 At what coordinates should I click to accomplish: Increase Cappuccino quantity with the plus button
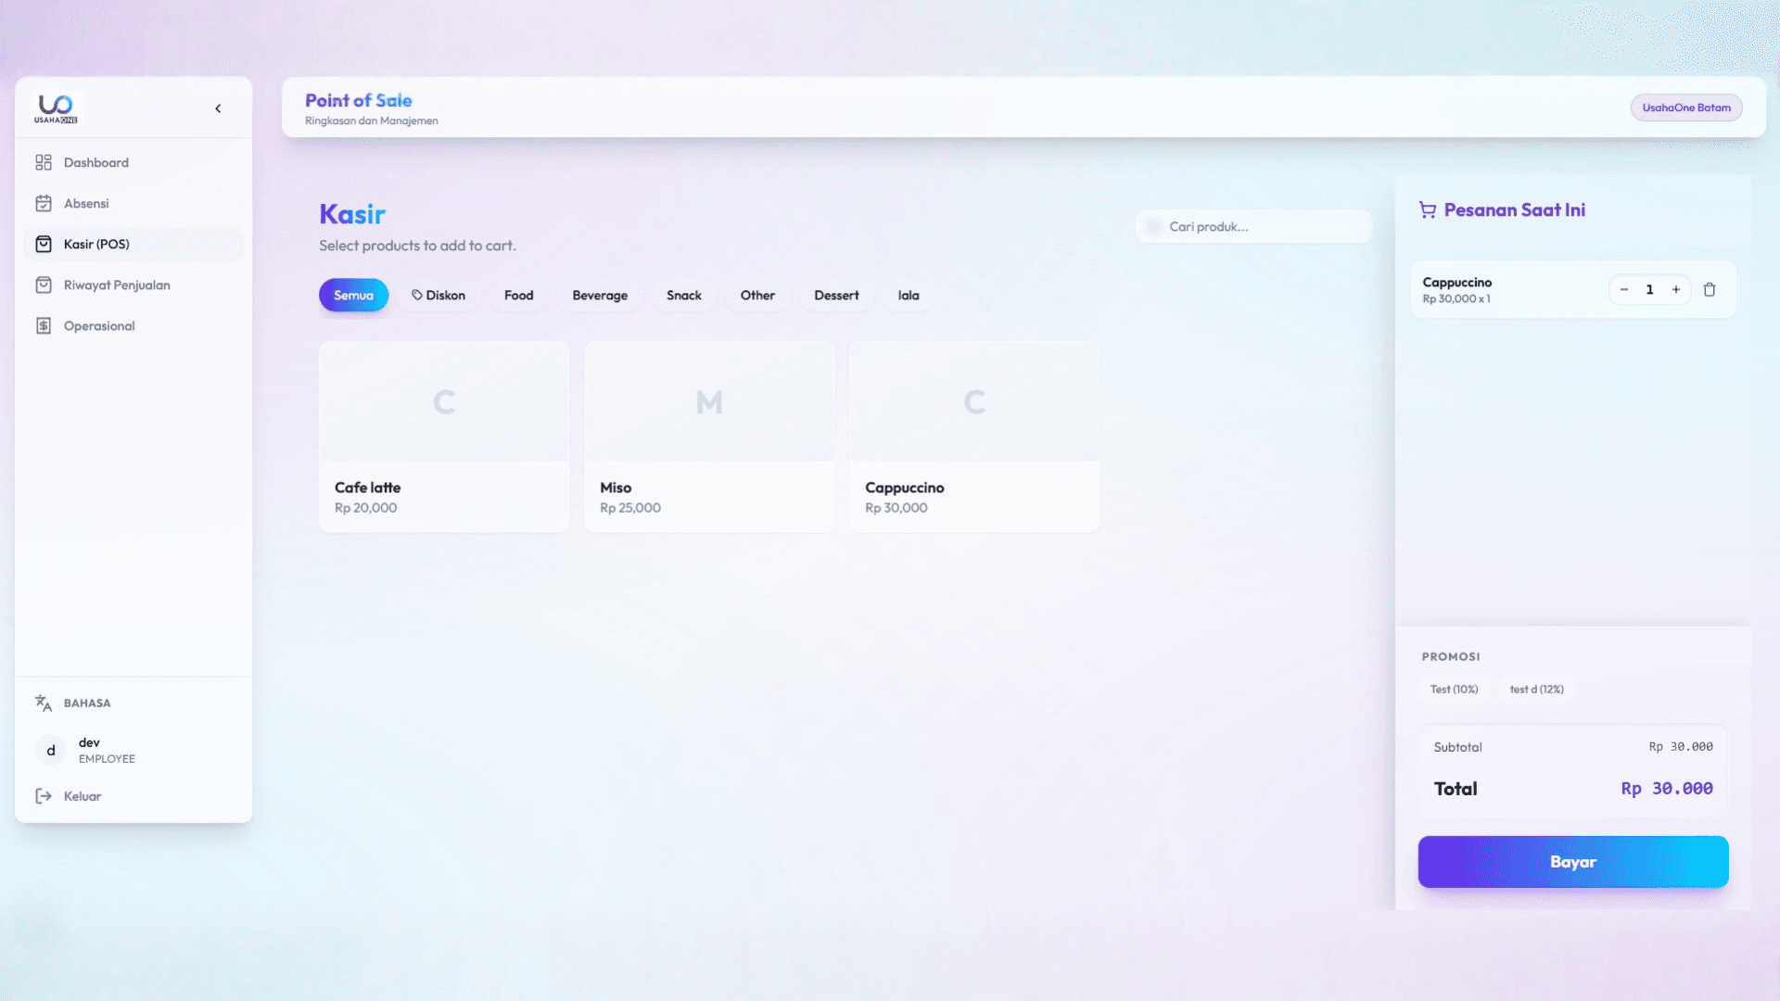pyautogui.click(x=1675, y=289)
